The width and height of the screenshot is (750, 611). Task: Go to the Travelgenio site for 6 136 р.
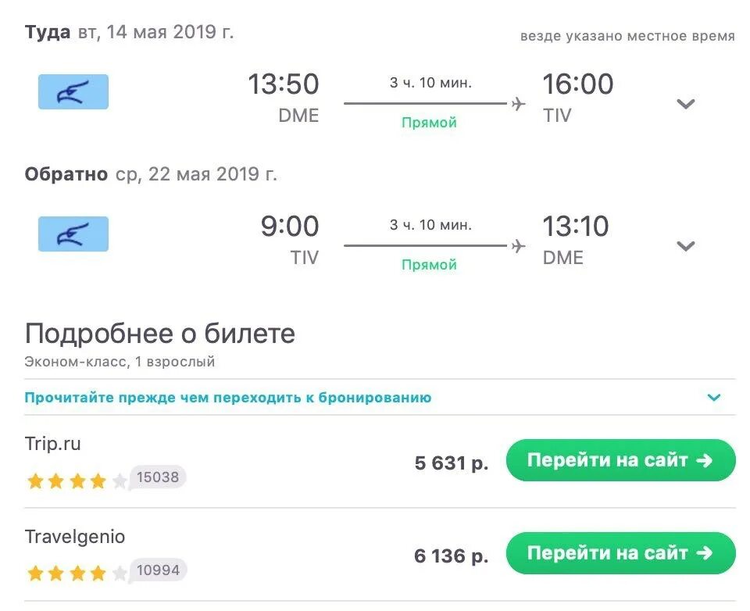click(x=620, y=553)
